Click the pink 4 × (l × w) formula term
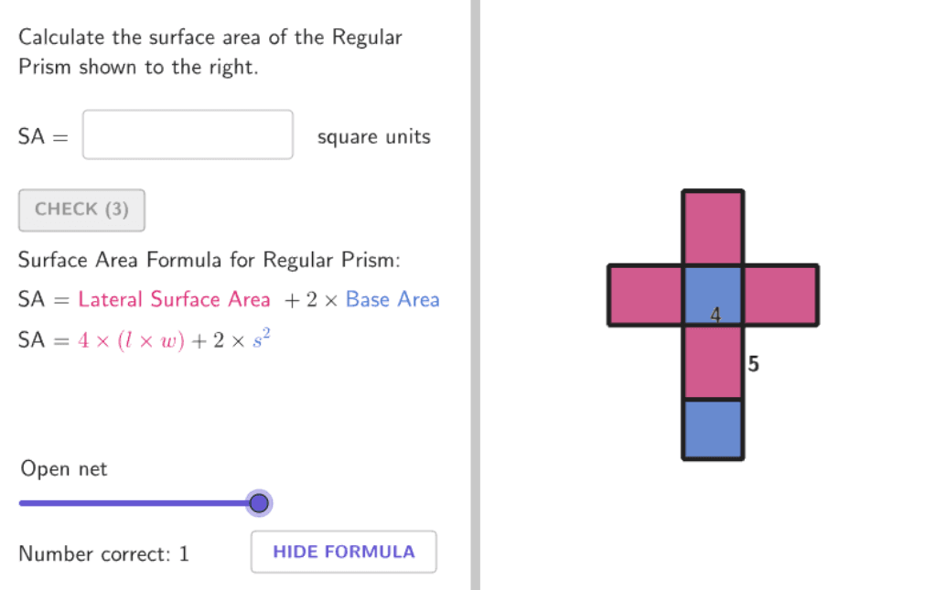Viewport: 946px width, 590px height. [x=131, y=340]
